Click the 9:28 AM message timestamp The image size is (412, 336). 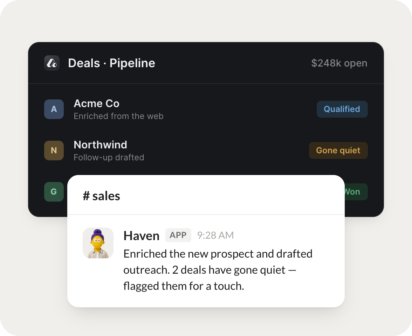tap(215, 235)
